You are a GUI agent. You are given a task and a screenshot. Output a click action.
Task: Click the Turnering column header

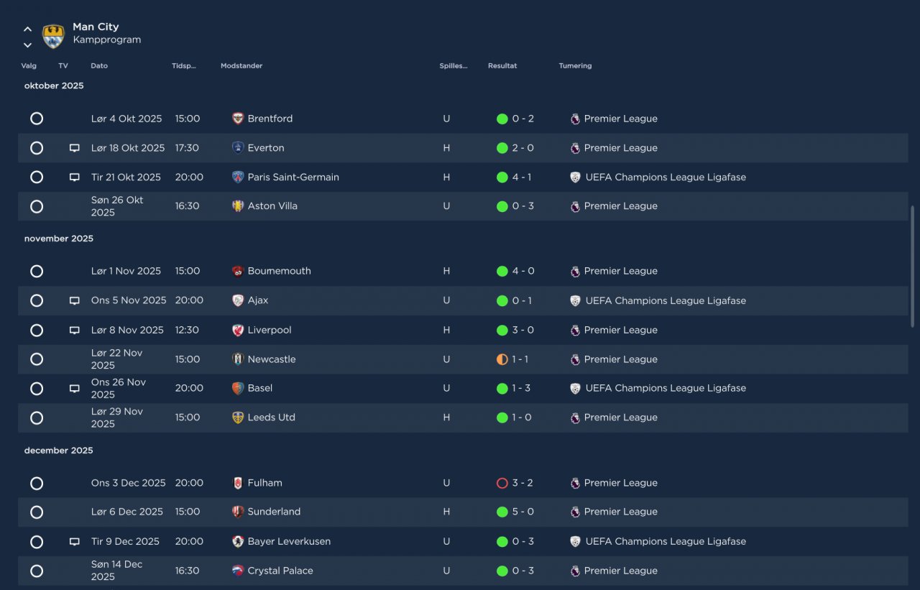click(575, 66)
